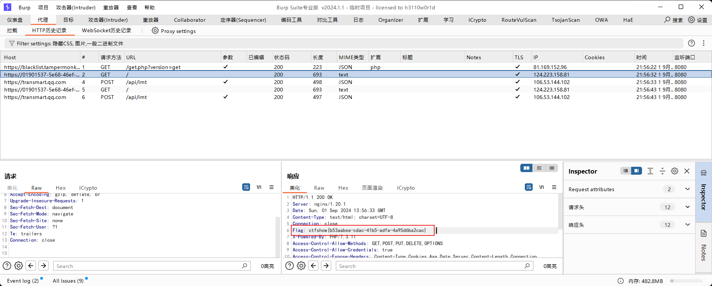The image size is (712, 286).
Task: Switch to WebSocket历史记录 sub-tab
Action: [107, 30]
